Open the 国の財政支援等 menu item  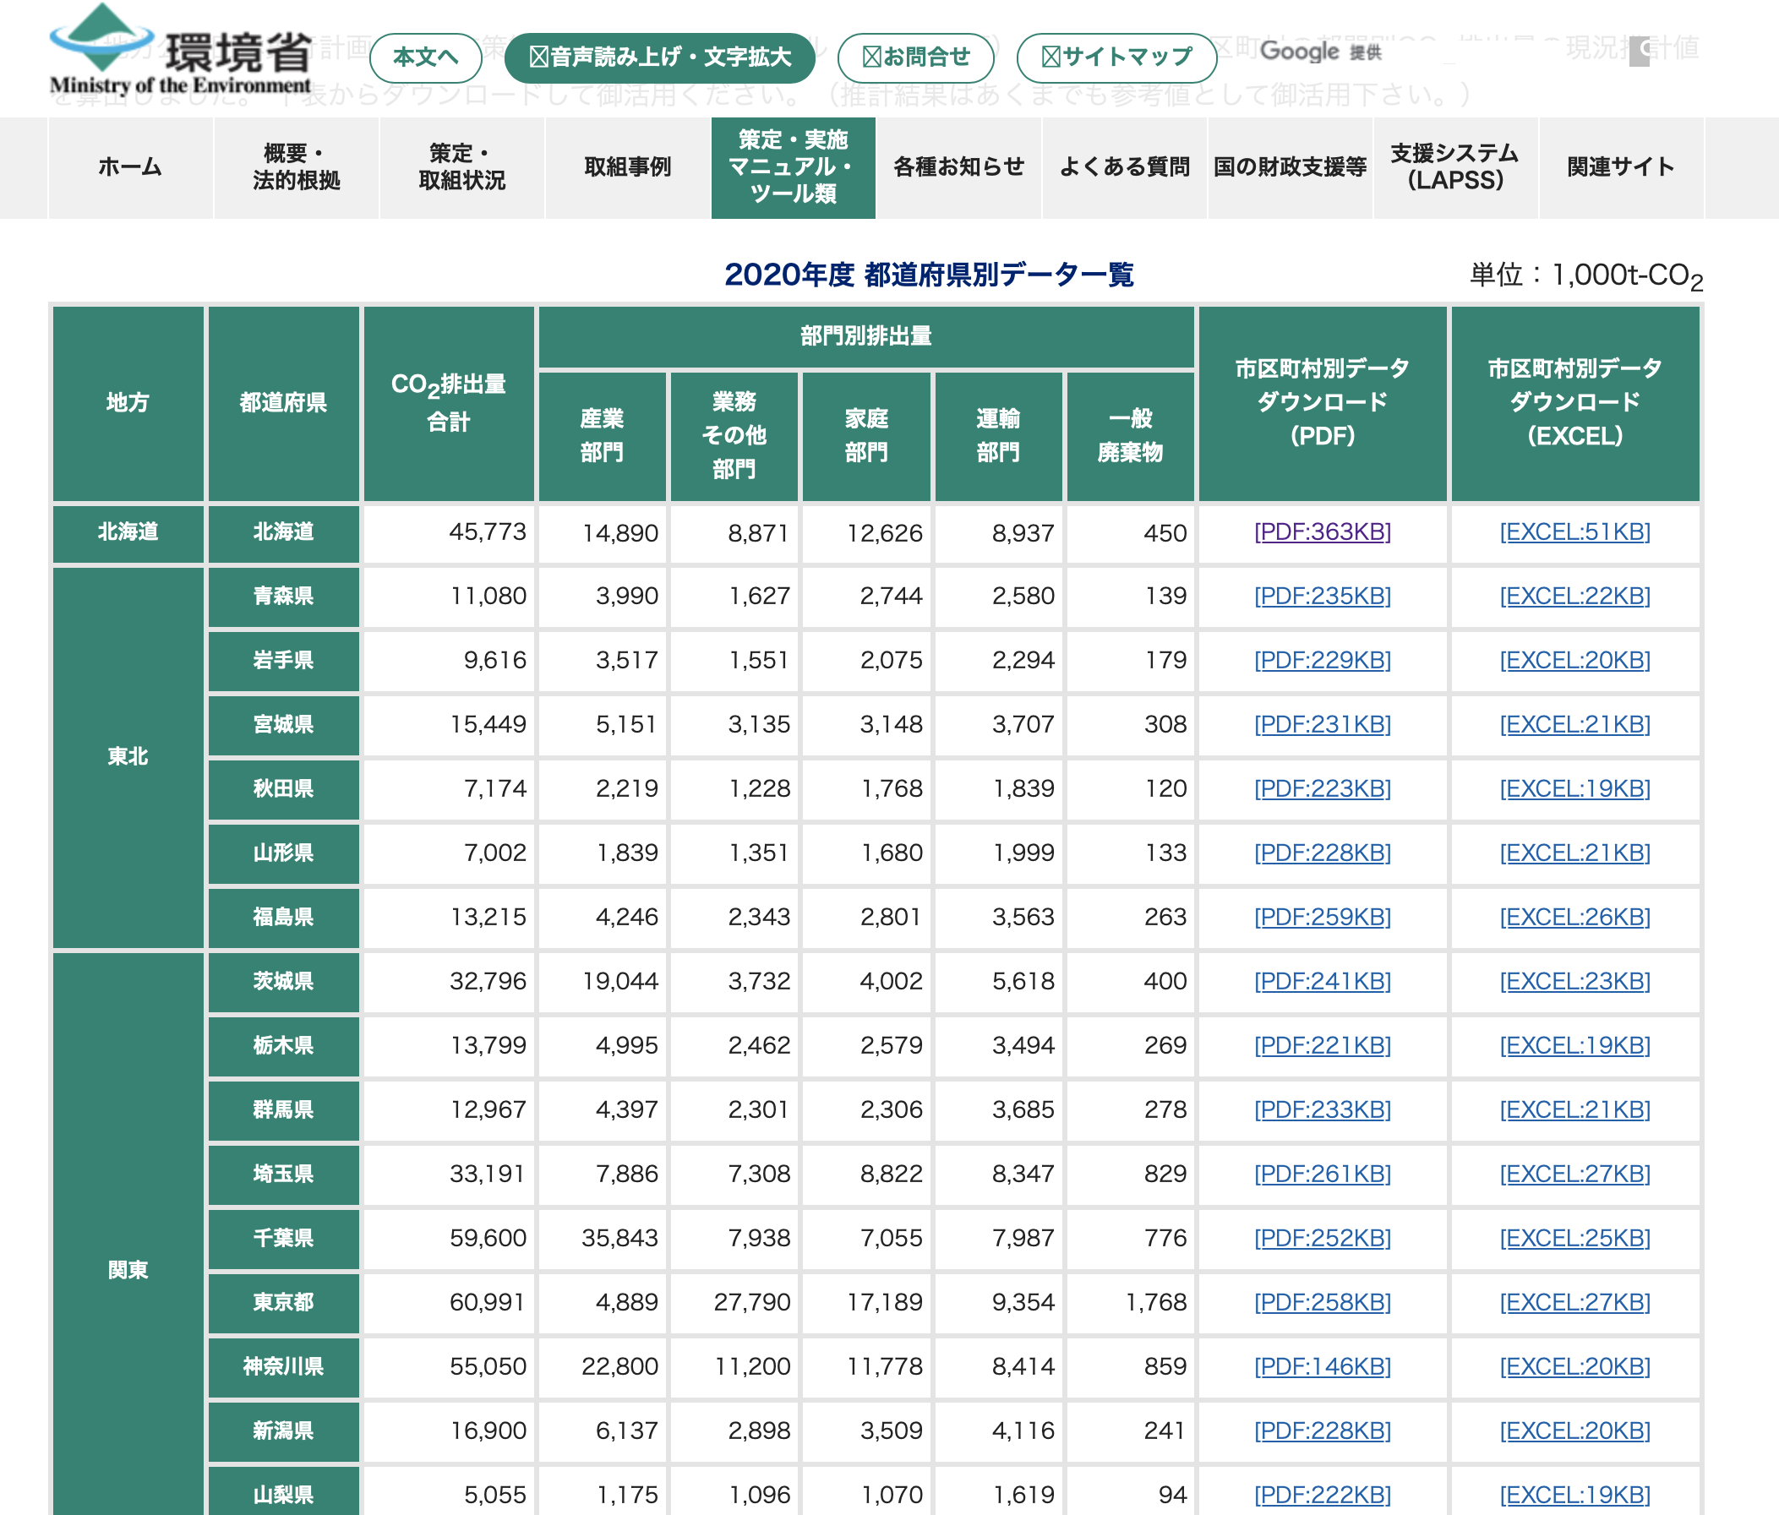coord(1290,167)
